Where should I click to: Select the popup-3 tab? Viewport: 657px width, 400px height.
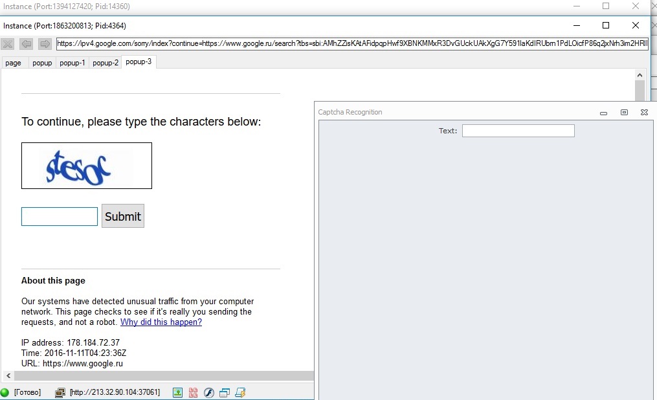pos(139,61)
